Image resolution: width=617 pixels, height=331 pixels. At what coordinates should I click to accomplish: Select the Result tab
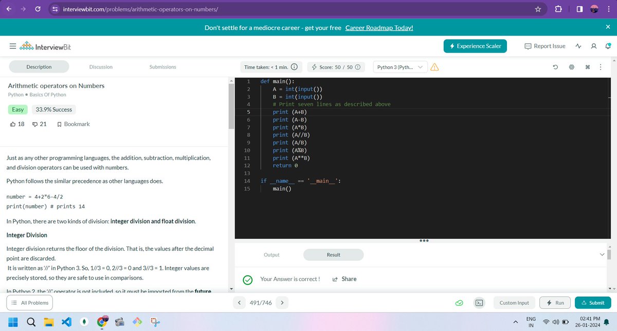(x=334, y=255)
